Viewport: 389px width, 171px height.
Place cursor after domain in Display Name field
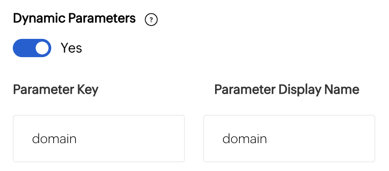click(268, 139)
